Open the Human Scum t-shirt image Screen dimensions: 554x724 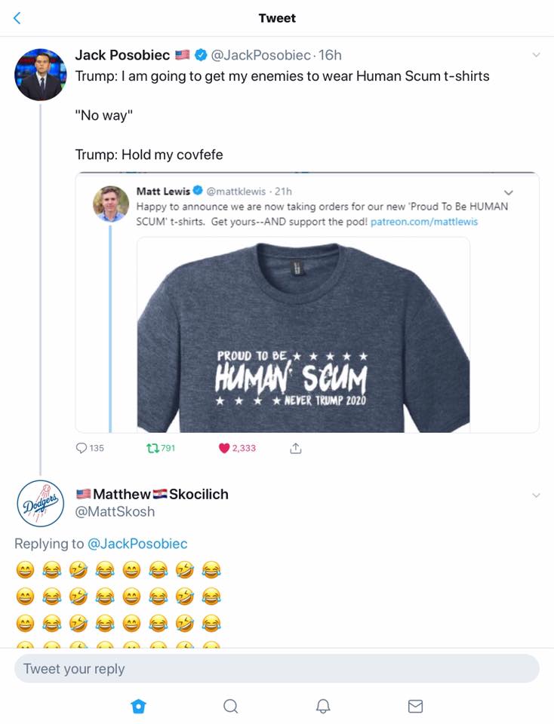click(x=303, y=335)
